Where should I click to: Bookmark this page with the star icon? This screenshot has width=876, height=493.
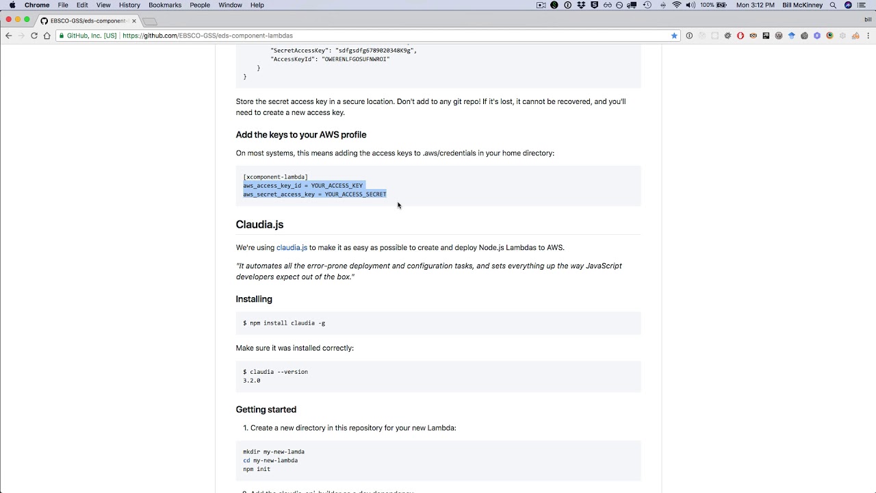point(674,36)
